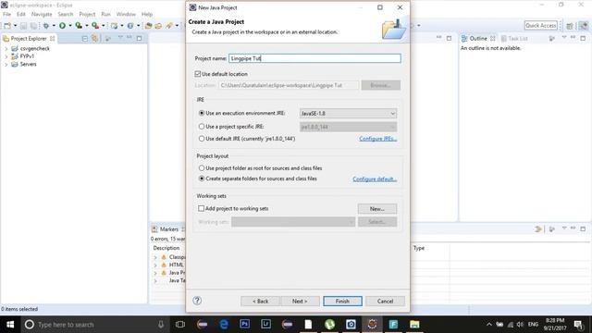
Task: Select Use an execution environment JRE radio
Action: pyautogui.click(x=202, y=113)
